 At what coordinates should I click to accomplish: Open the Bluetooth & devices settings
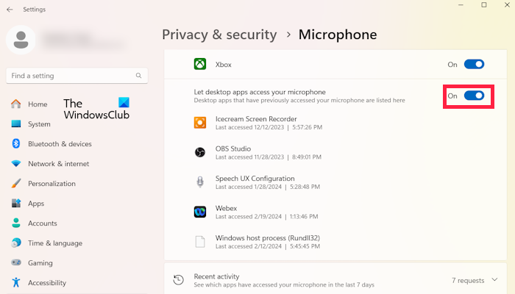[59, 144]
